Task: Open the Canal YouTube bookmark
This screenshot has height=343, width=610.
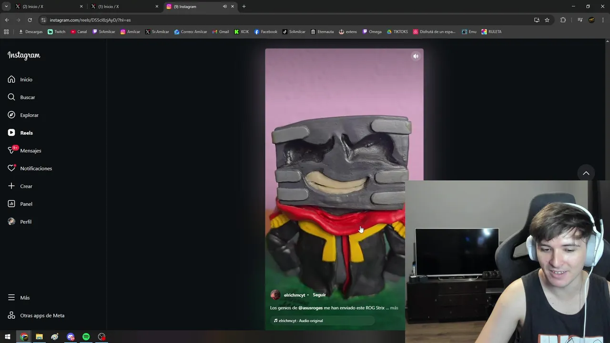Action: pos(79,32)
